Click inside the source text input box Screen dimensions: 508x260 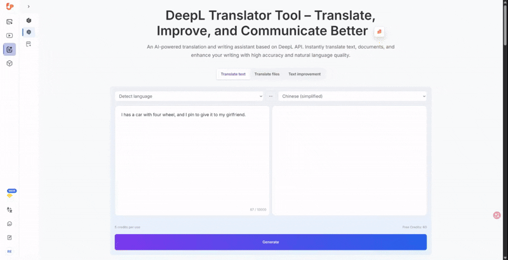click(x=192, y=160)
